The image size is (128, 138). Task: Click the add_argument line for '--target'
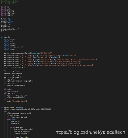[41, 55]
